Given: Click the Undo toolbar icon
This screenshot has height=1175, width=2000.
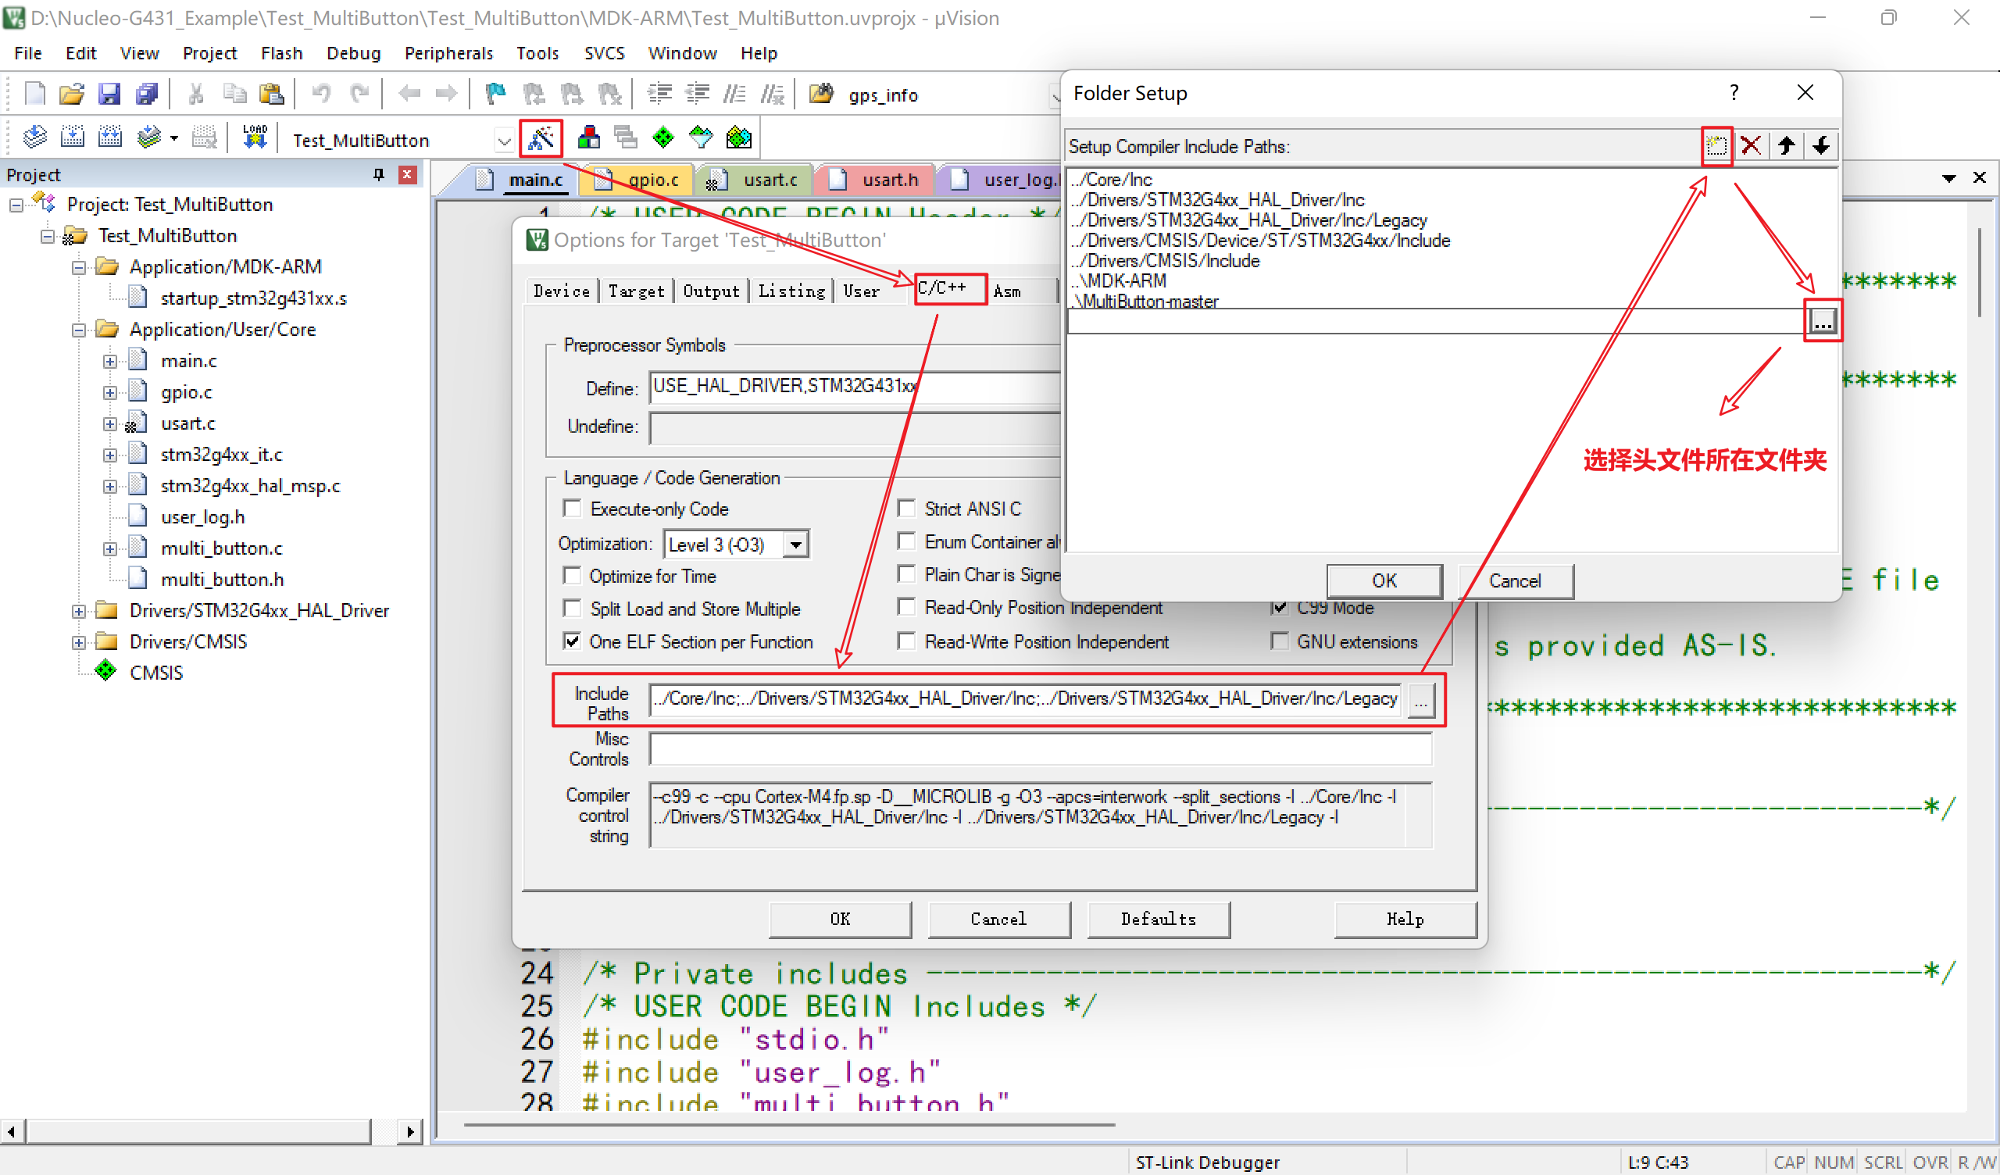Looking at the screenshot, I should point(320,94).
